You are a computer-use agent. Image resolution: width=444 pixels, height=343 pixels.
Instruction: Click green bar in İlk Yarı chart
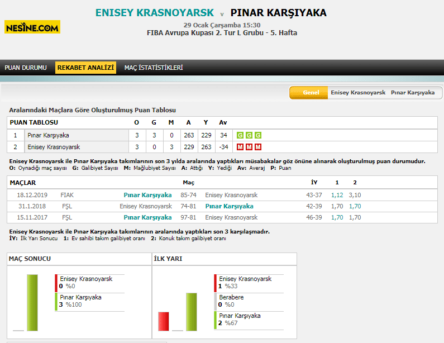coord(192,312)
